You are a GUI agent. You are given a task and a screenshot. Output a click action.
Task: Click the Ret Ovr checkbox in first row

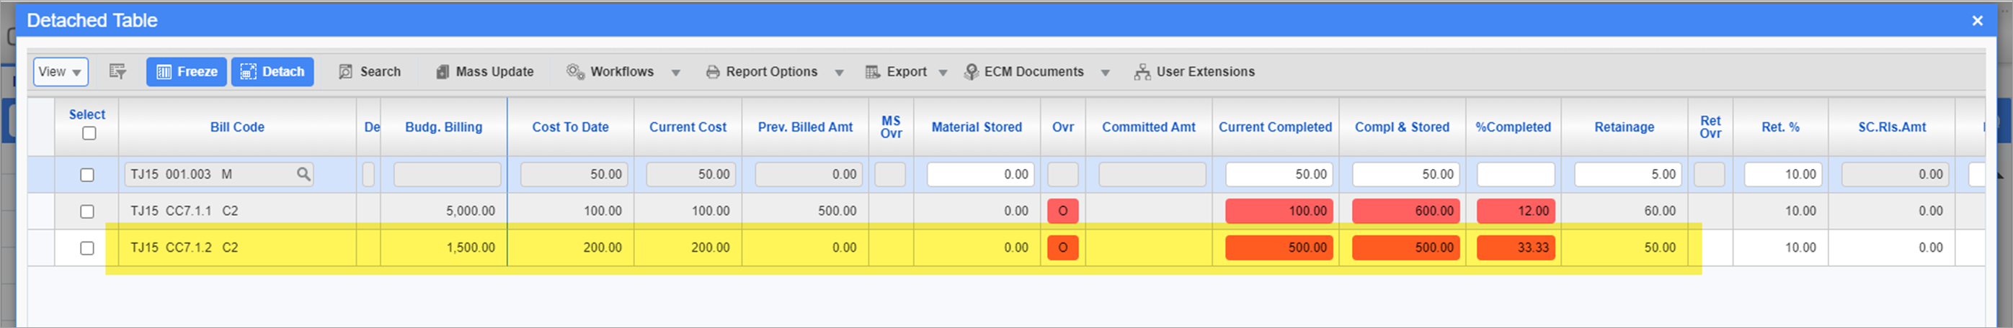pos(1709,175)
